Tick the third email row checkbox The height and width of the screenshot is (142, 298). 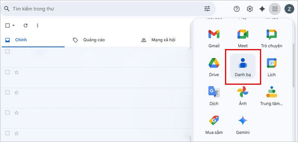7,92
